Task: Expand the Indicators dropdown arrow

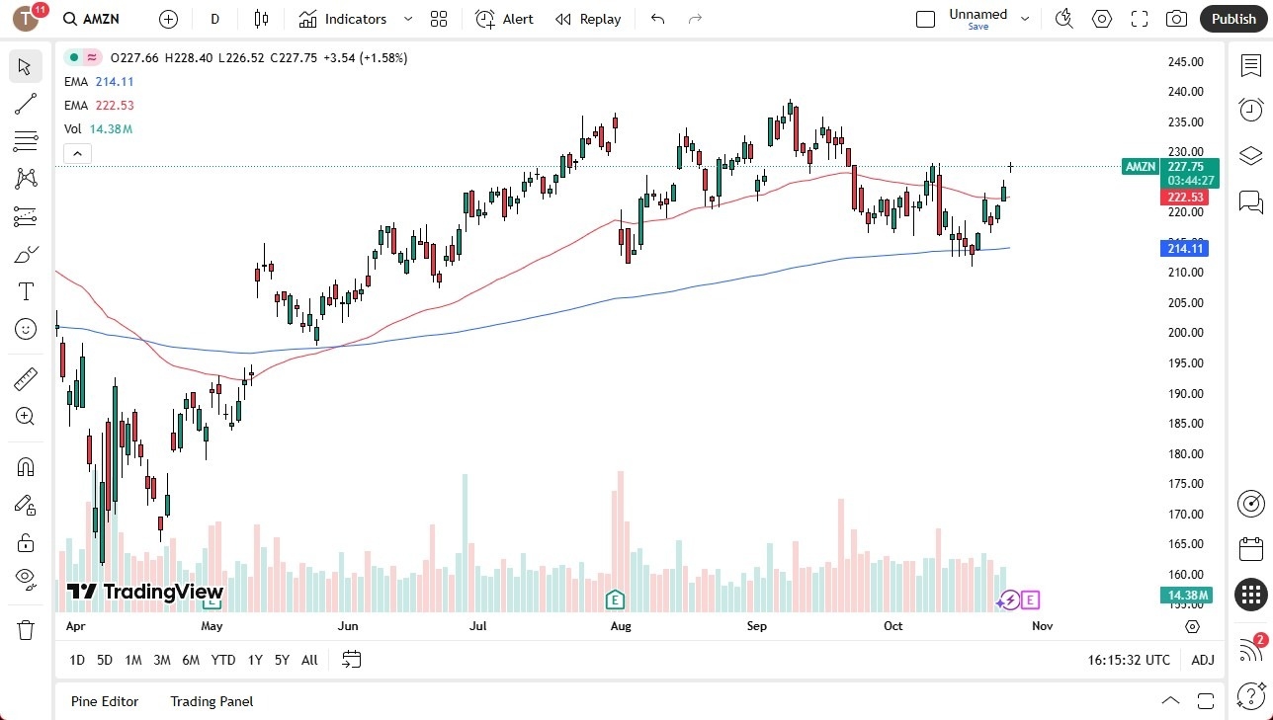Action: [407, 18]
